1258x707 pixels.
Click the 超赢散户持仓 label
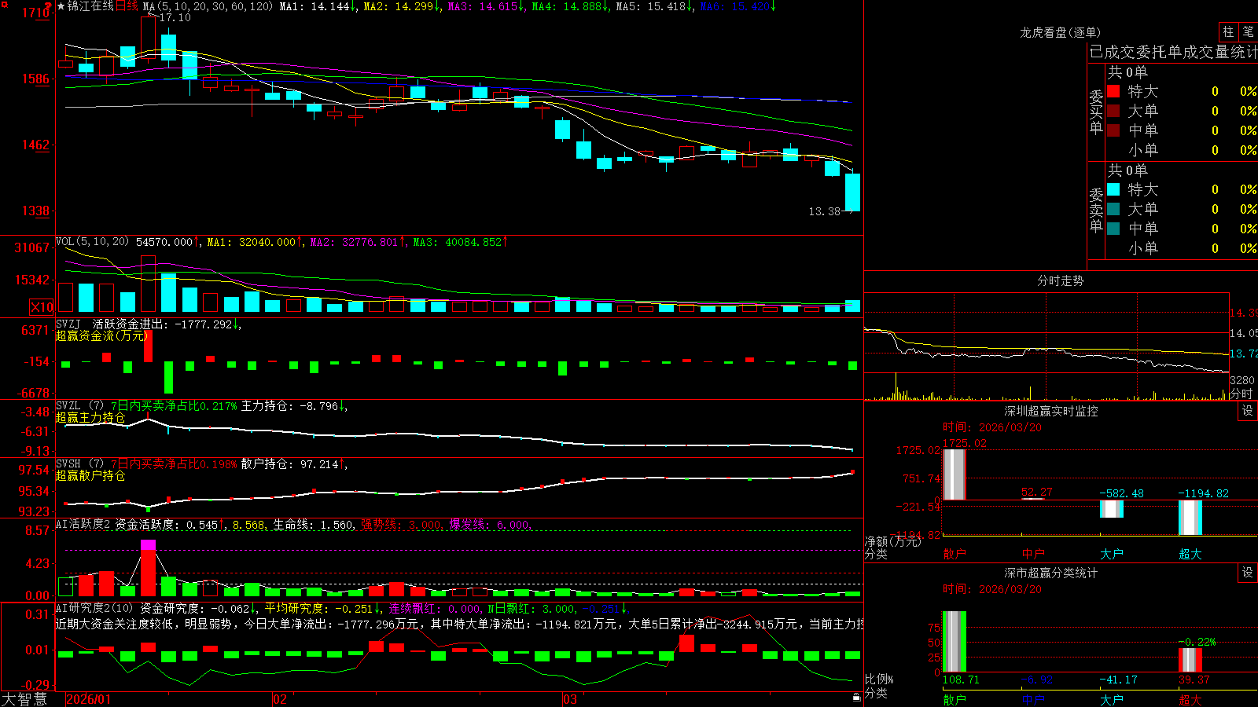(90, 475)
